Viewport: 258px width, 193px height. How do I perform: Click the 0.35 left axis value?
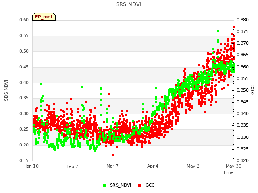24,98
